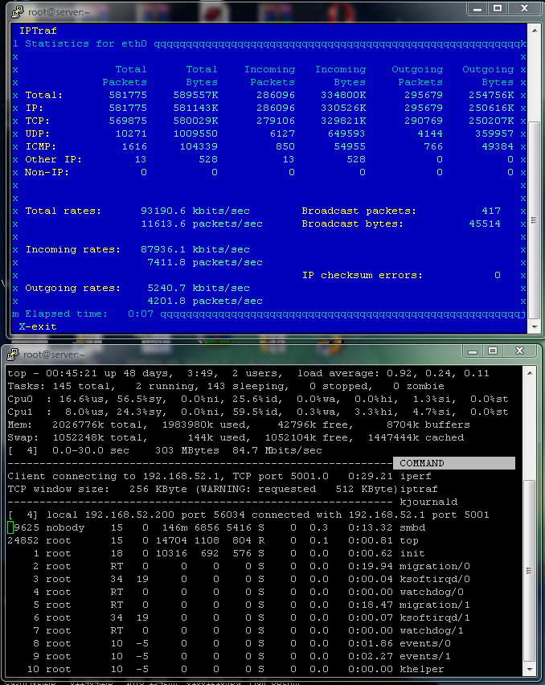
Task: Select outgoing rate 5240.7 kbits/sec
Action: pos(199,289)
